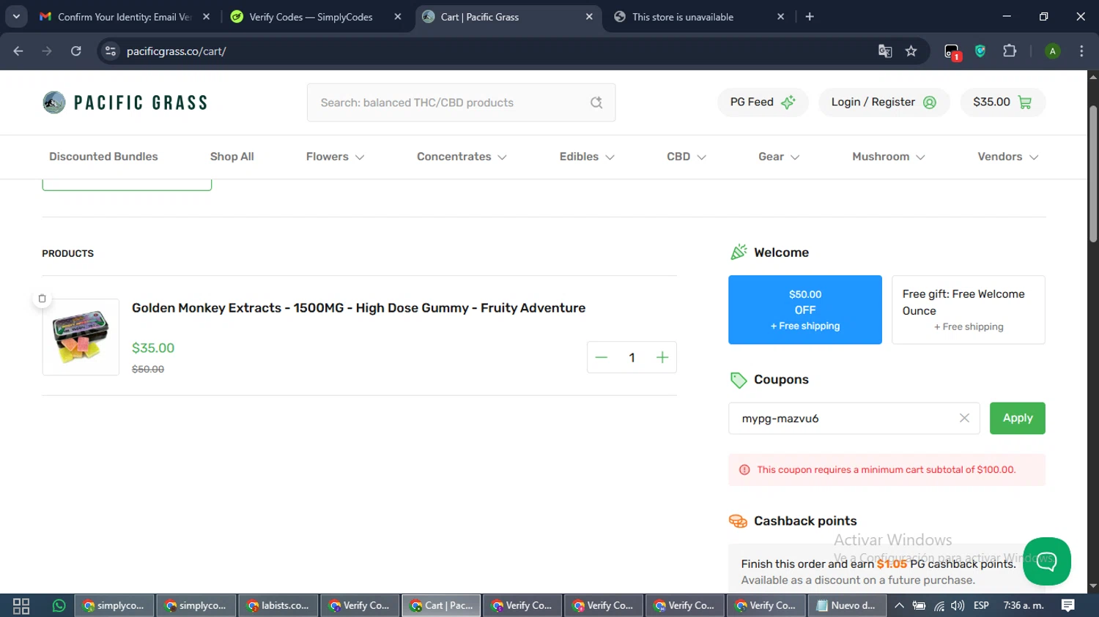View site information icon in address bar

(111, 51)
